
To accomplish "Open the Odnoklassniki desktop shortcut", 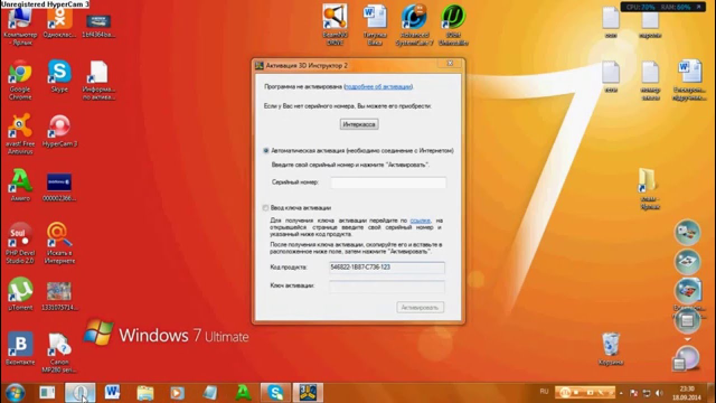I will [59, 22].
